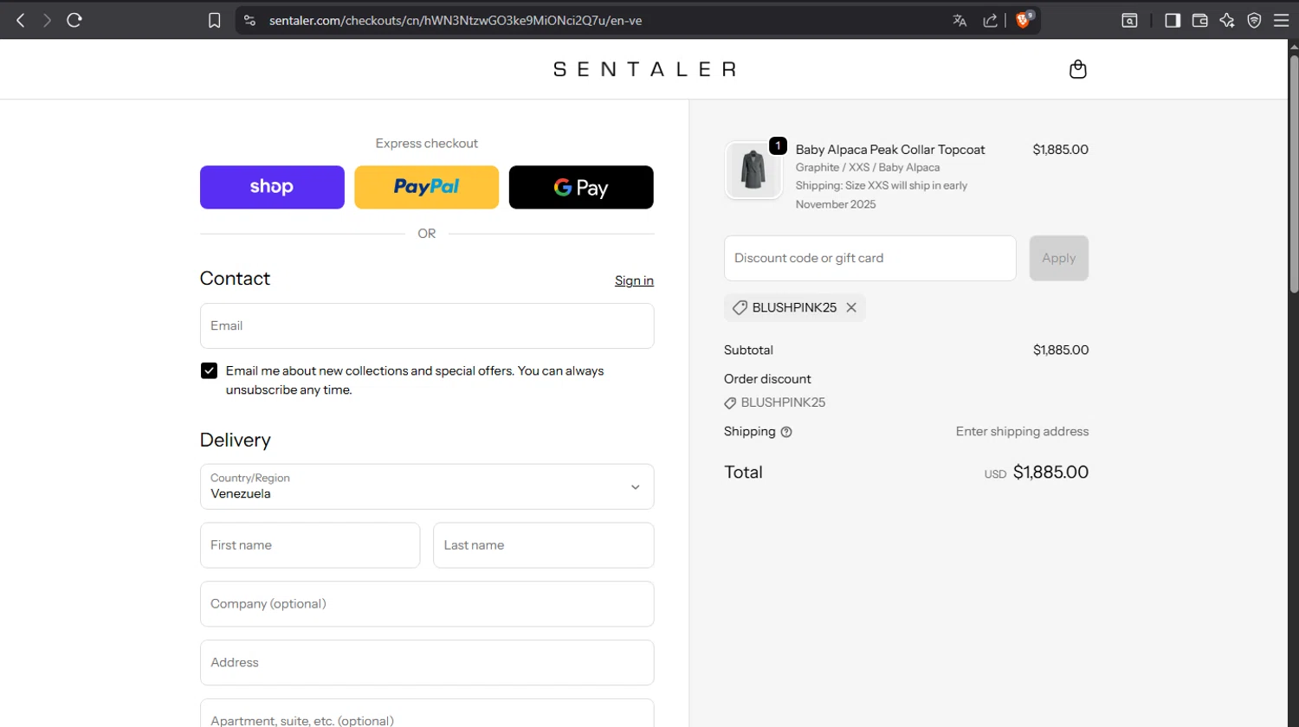Screen dimensions: 1299x727
Task: View site information icon in address bar
Action: (x=249, y=20)
